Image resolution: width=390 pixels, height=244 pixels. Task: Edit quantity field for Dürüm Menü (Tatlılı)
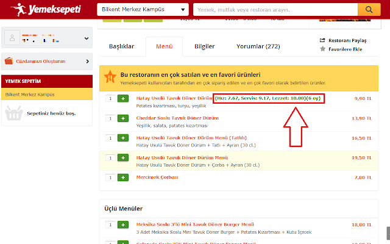110,138
